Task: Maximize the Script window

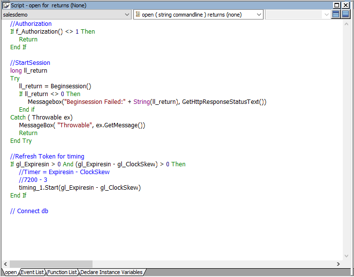Action: pyautogui.click(x=337, y=5)
